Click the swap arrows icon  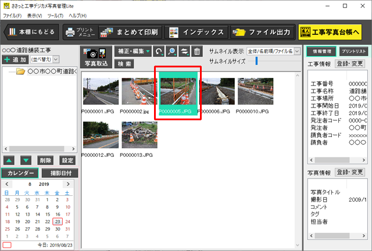[x=184, y=51]
